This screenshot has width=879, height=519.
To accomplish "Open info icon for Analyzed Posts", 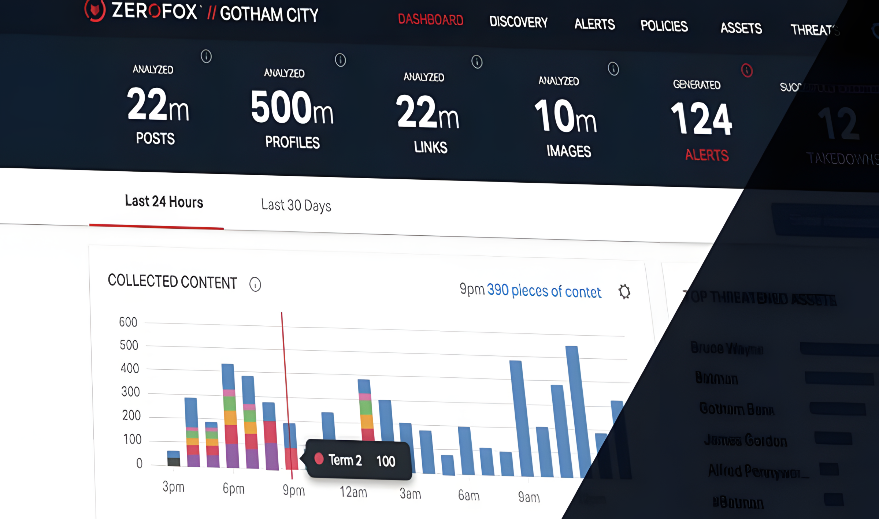I will pyautogui.click(x=206, y=56).
